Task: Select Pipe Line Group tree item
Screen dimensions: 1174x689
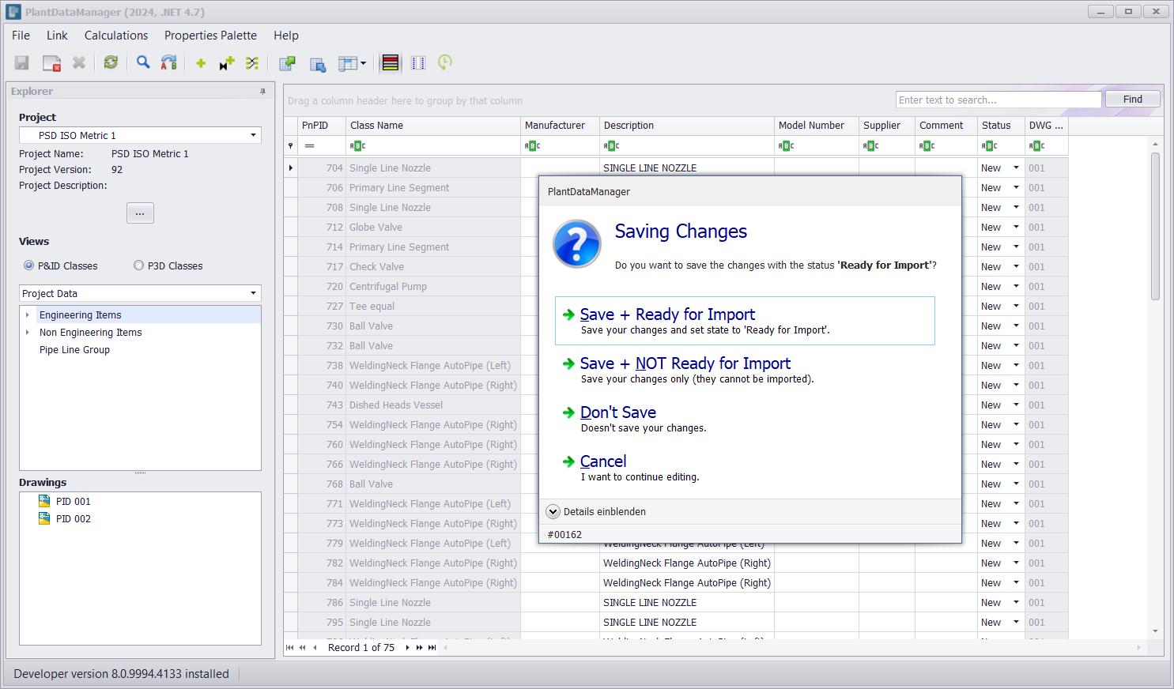Action: point(74,349)
